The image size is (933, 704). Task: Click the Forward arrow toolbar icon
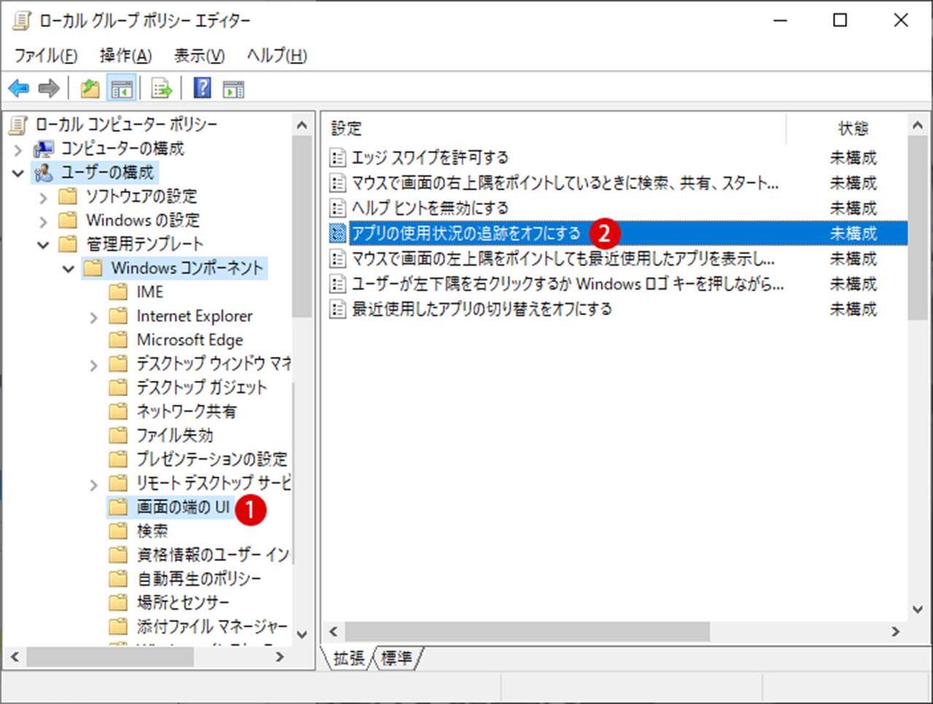tap(49, 89)
